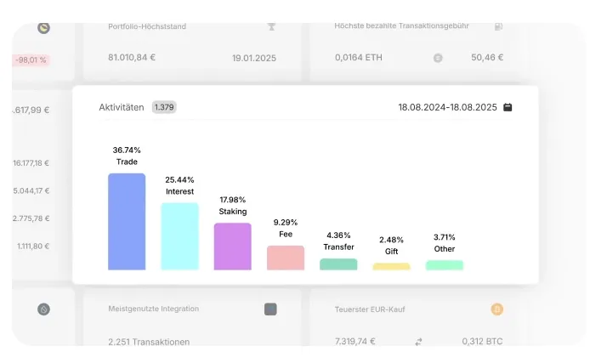Click the Höchste bezahlte Transaktionsgebühr label
Image resolution: width=607 pixels, height=363 pixels.
point(402,26)
